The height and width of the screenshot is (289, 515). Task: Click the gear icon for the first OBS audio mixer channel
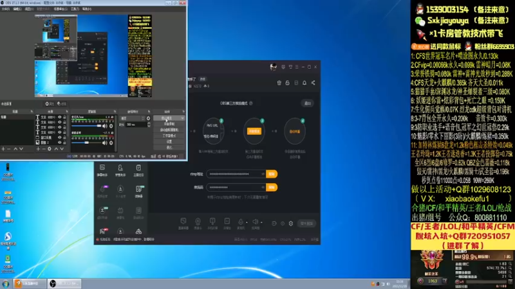coord(111,126)
